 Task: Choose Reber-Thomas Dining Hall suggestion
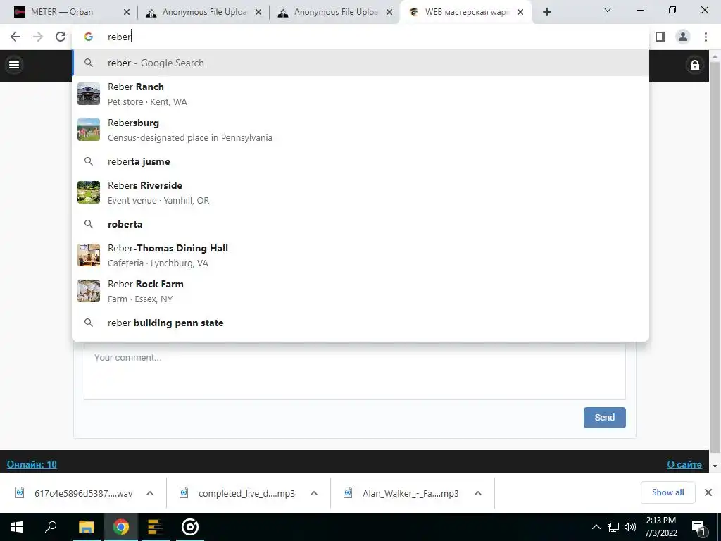(360, 255)
